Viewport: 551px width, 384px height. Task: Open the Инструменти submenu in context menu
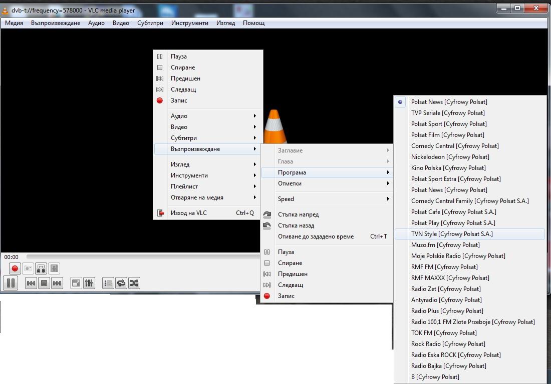pyautogui.click(x=208, y=175)
